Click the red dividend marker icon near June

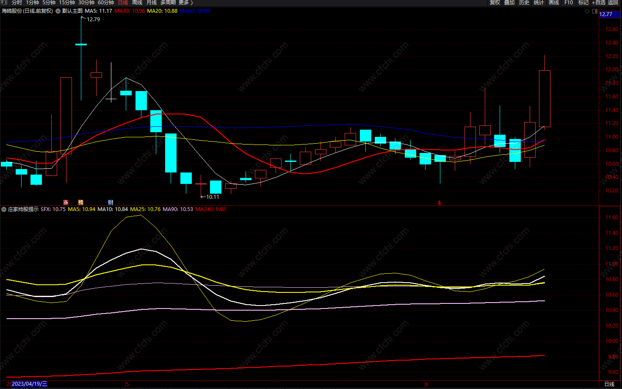coord(440,203)
